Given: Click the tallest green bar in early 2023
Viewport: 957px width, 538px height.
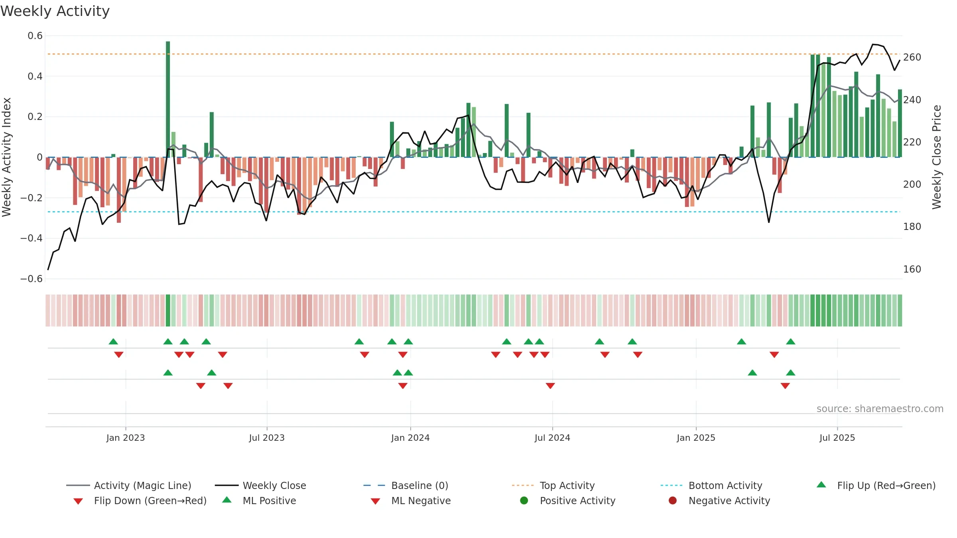Looking at the screenshot, I should [168, 99].
